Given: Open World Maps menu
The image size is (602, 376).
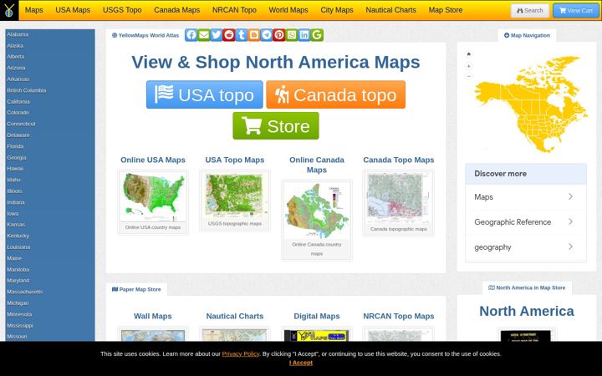Looking at the screenshot, I should tap(288, 10).
